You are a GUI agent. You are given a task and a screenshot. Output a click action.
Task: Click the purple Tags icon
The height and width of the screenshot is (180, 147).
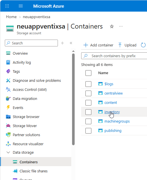8,71
